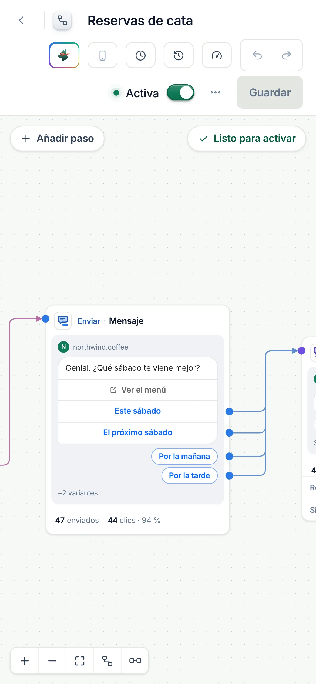316x684 pixels.
Task: Click the Por la tarde quick reply
Action: [190, 475]
